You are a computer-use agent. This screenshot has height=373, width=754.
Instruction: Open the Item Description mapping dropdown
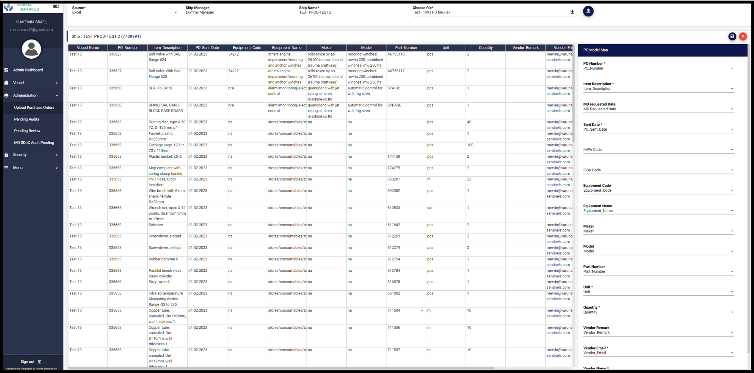[658, 89]
